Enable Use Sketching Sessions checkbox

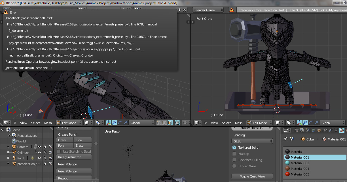pyautogui.click(x=59, y=151)
